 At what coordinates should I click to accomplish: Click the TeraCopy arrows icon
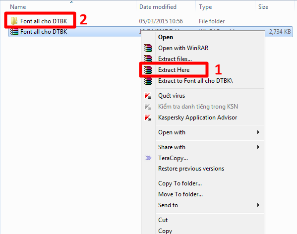click(x=148, y=158)
